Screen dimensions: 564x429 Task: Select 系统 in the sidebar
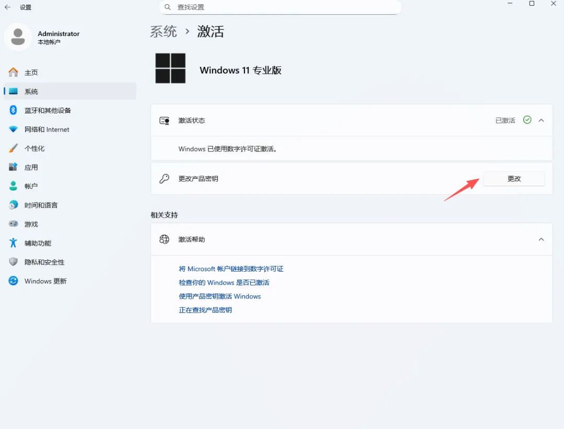(x=70, y=91)
